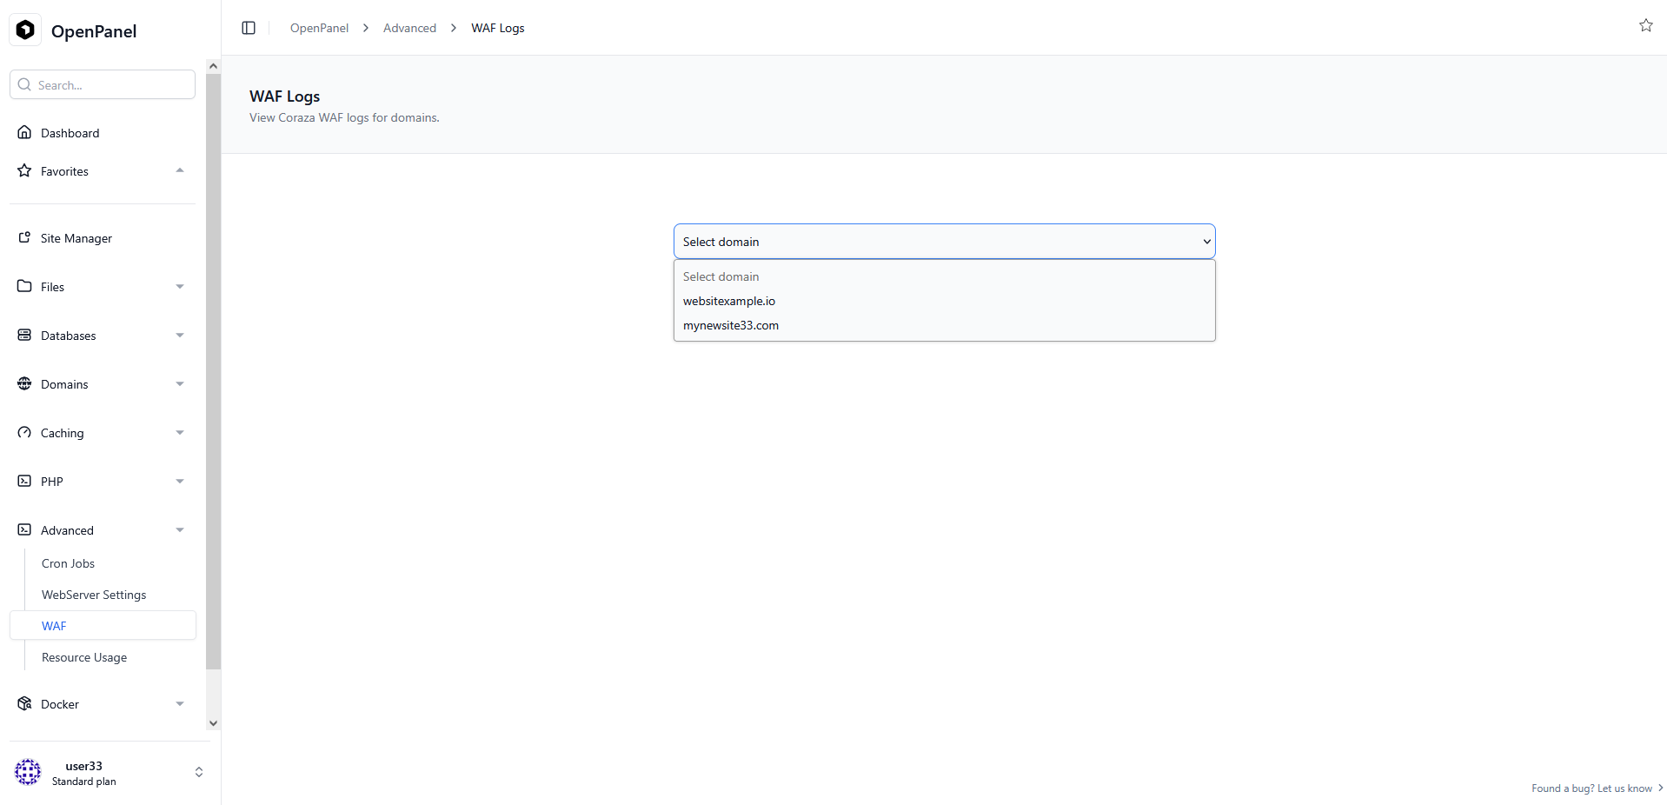Viewport: 1667px width, 805px height.
Task: Click the Advanced breadcrumb link
Action: tap(409, 28)
